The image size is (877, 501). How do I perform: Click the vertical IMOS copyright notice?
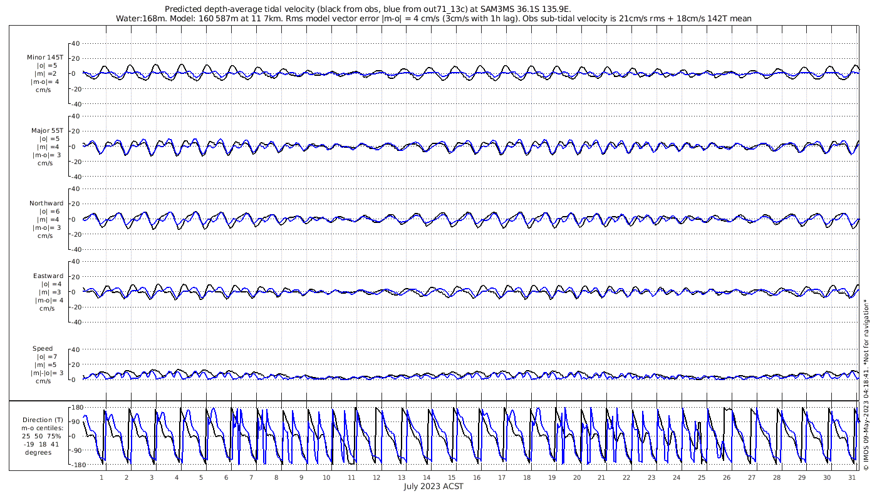point(866,385)
